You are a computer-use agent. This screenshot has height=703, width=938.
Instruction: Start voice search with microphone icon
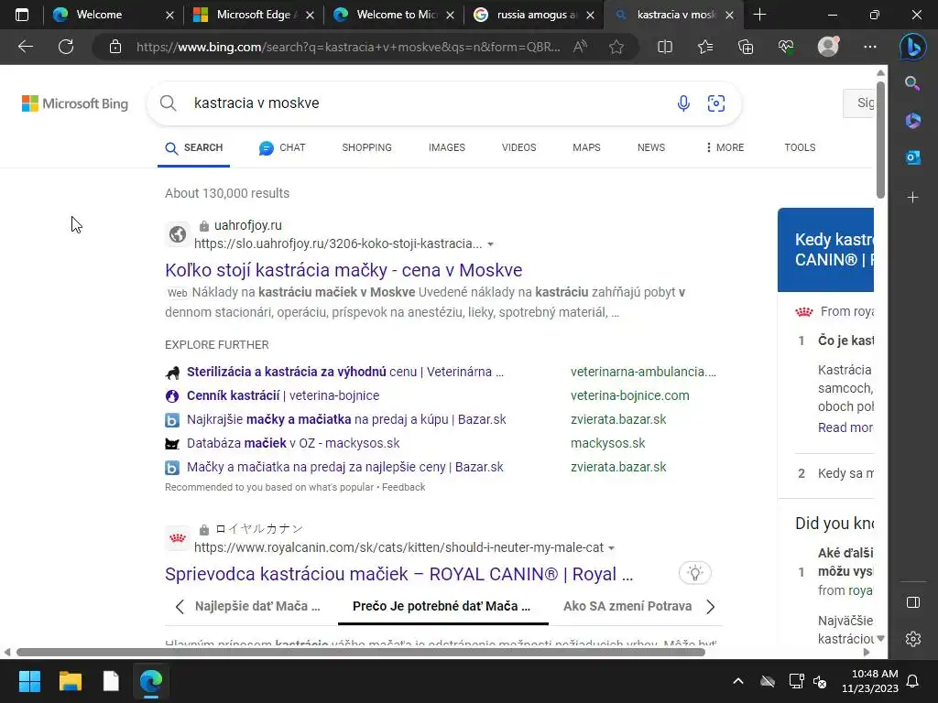683,103
